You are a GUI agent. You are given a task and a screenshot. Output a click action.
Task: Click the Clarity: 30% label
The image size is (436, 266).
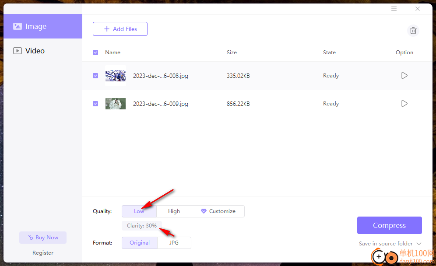pos(142,226)
